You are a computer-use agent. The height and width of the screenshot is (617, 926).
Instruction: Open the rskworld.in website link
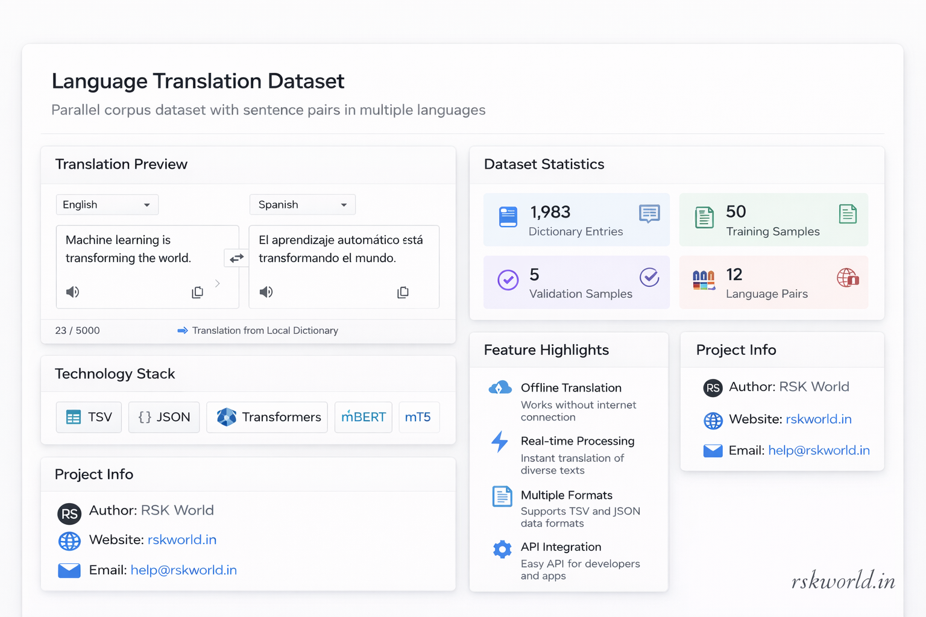[182, 540]
